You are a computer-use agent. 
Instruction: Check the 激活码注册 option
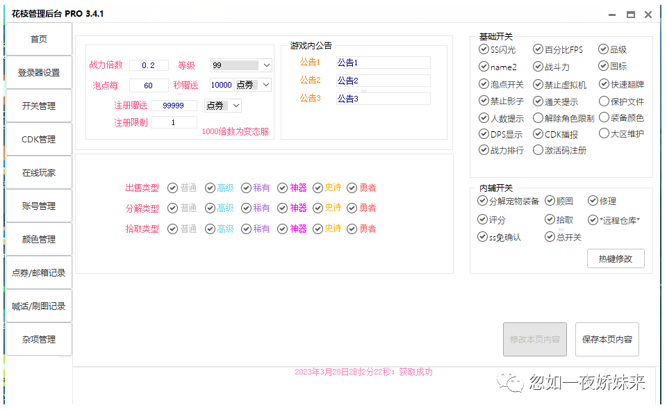point(538,150)
